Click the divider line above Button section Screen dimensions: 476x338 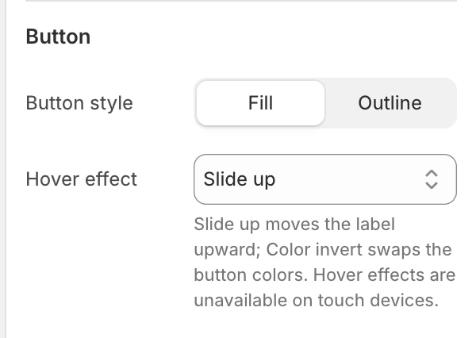[x=241, y=1]
